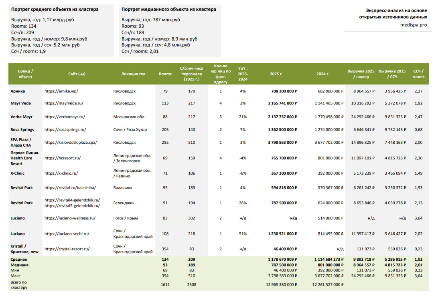Image resolution: width=432 pixels, height=300 pixels.
Task: Select the 'Всего по кластеру' row label
Action: [19, 285]
